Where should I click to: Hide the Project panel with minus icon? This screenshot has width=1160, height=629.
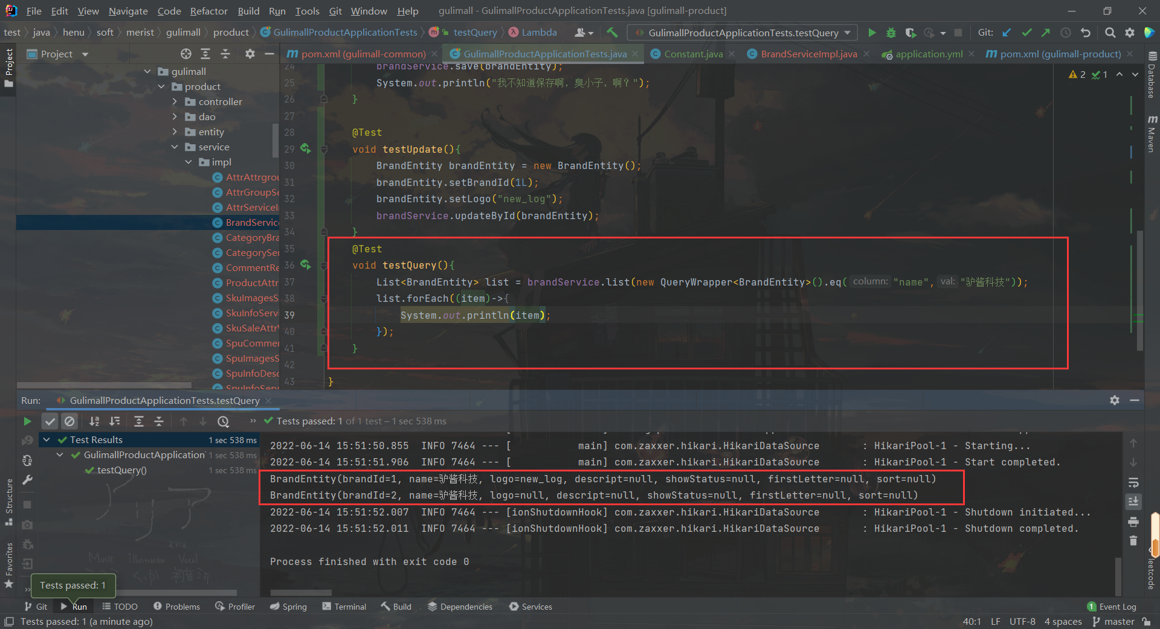tap(269, 54)
